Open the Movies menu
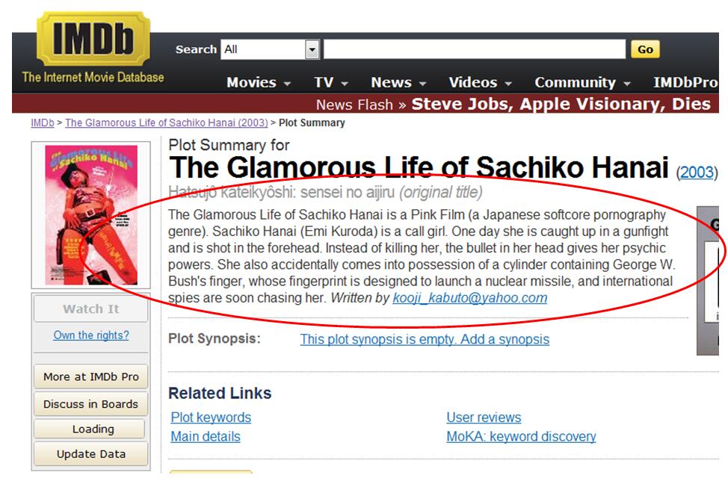 click(x=259, y=83)
